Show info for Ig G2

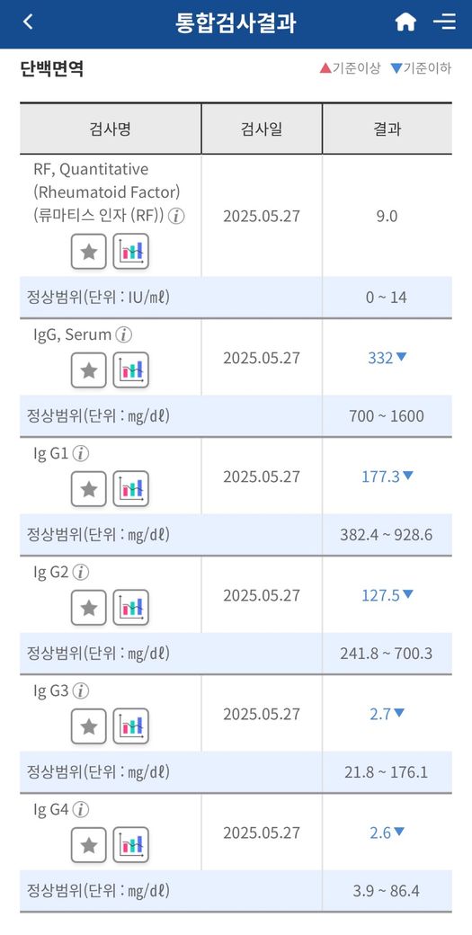click(x=81, y=573)
